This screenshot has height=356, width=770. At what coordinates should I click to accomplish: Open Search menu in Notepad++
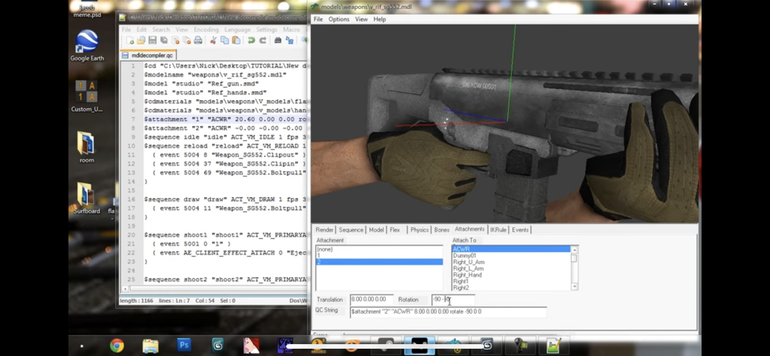point(161,30)
